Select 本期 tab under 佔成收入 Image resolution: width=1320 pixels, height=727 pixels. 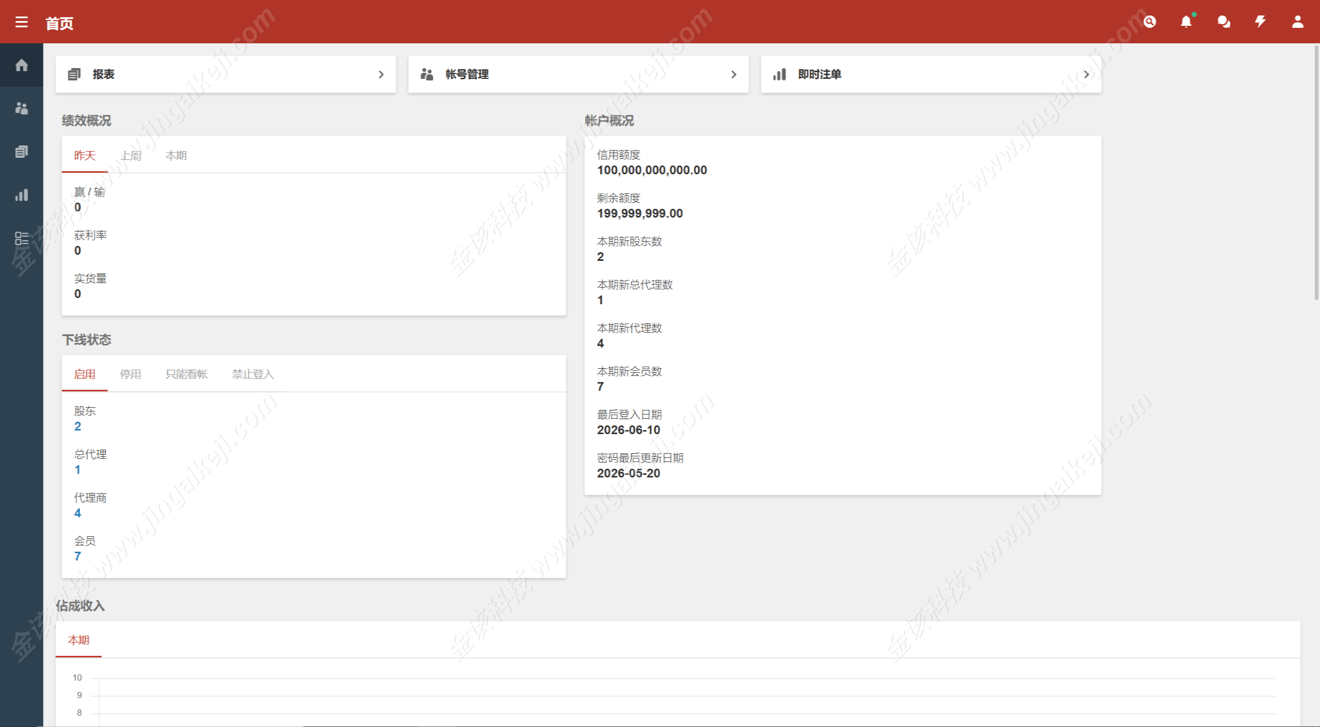(78, 640)
